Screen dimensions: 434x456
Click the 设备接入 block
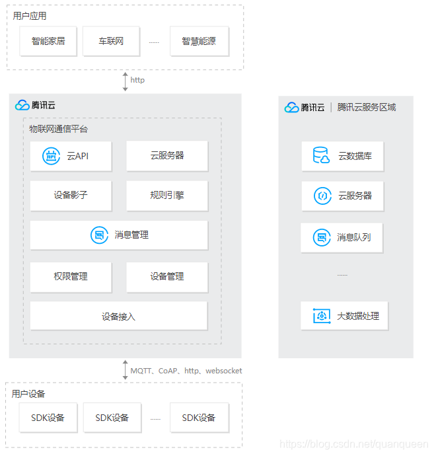point(119,316)
